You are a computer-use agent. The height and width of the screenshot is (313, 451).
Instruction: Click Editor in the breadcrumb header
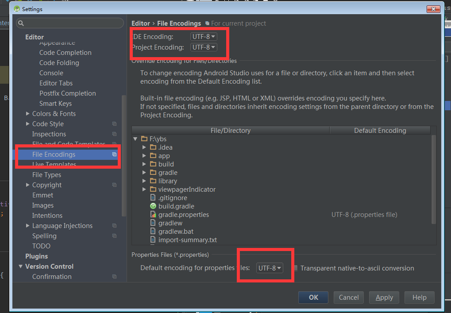(x=141, y=23)
